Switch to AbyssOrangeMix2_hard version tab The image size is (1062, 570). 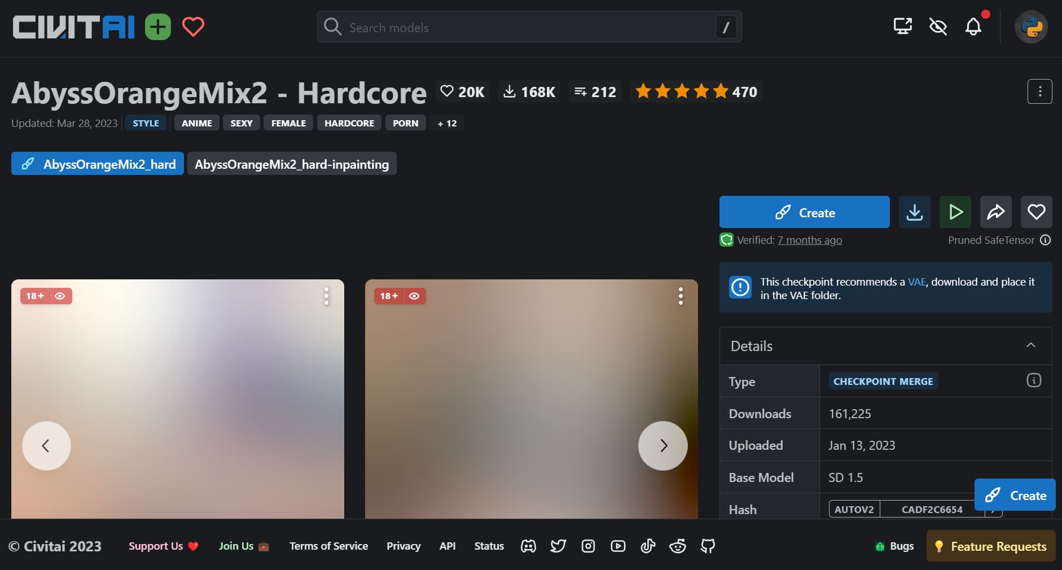[x=98, y=164]
